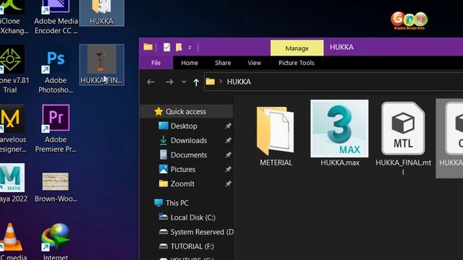Switch to the Manage contextual tab

(297, 48)
